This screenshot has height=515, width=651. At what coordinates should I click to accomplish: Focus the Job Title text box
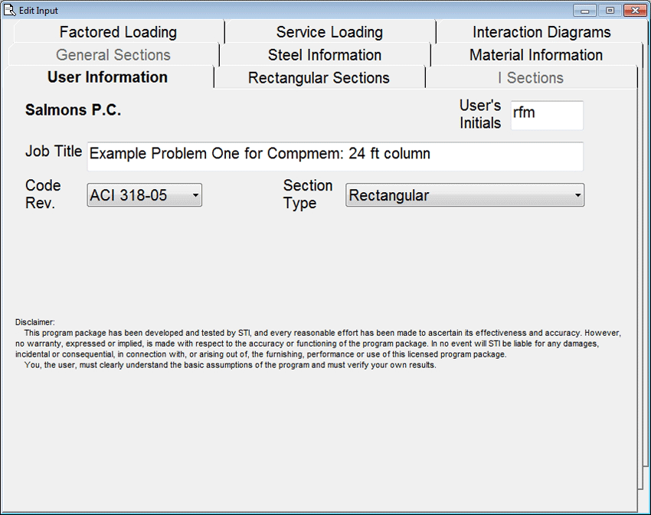pos(335,155)
